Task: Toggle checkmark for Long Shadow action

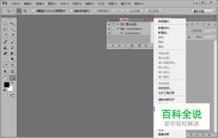Action: (x=109, y=33)
